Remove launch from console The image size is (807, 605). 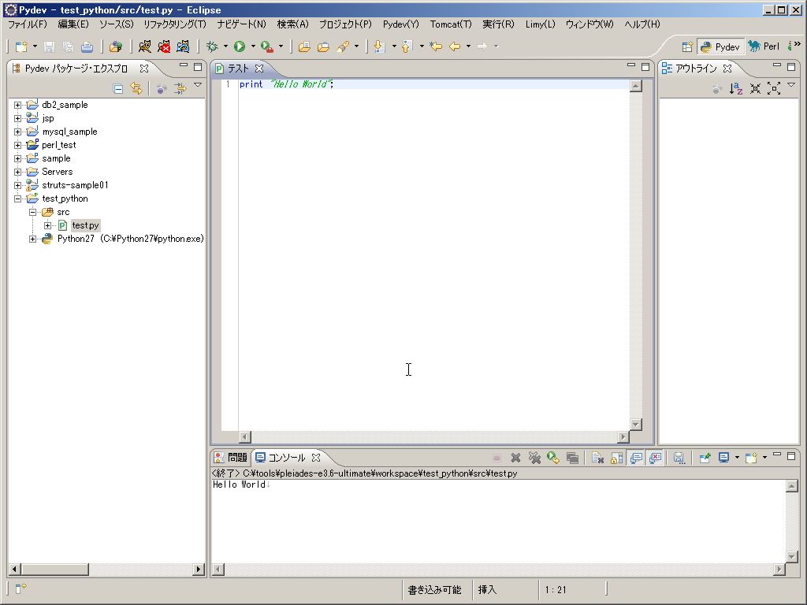pyautogui.click(x=515, y=458)
